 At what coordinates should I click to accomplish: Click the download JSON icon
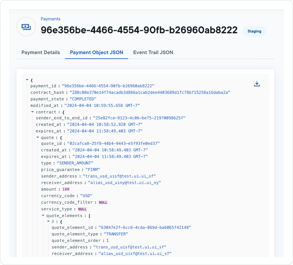point(257,84)
